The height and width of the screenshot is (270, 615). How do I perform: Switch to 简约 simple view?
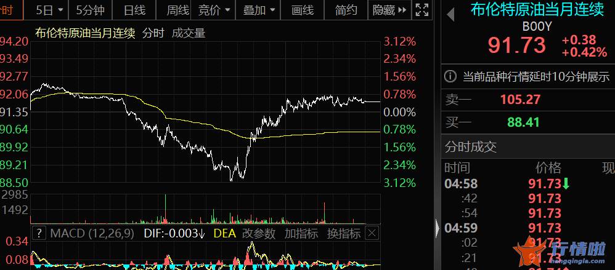(346, 10)
